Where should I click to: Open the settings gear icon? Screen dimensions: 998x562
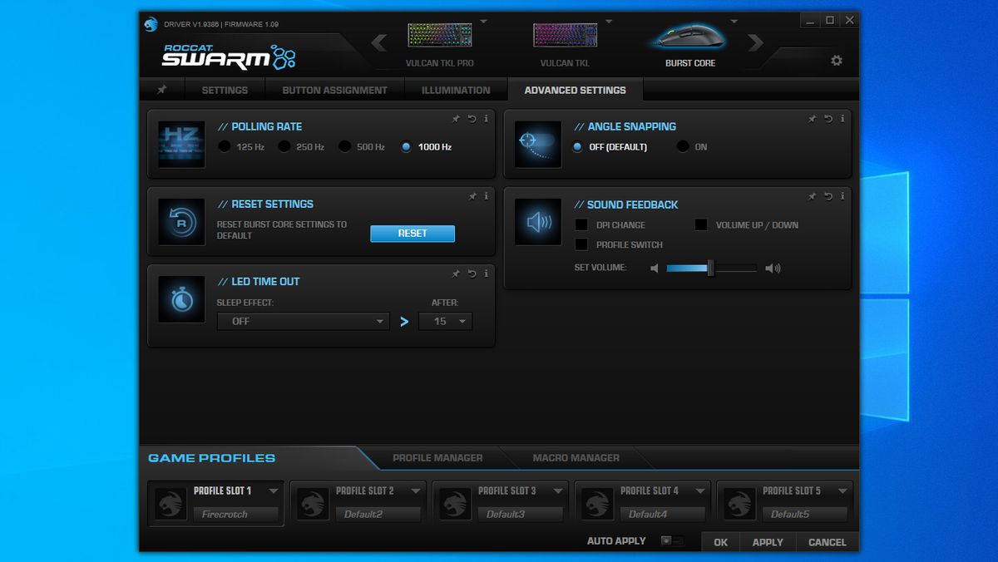(x=837, y=61)
